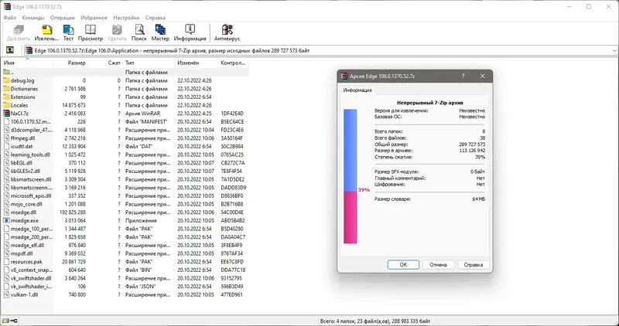The width and height of the screenshot is (619, 326).
Task: Close the archive info dialog
Action: tap(482, 76)
